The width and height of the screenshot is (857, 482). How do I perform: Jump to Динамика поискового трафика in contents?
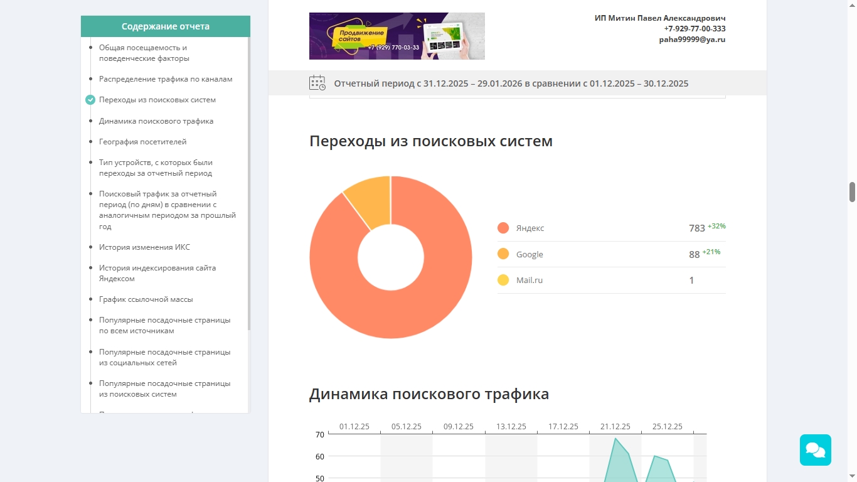[x=156, y=121]
